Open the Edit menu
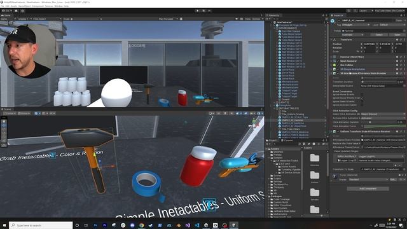Viewport: 407px width, 229px height. pyautogui.click(x=7, y=6)
